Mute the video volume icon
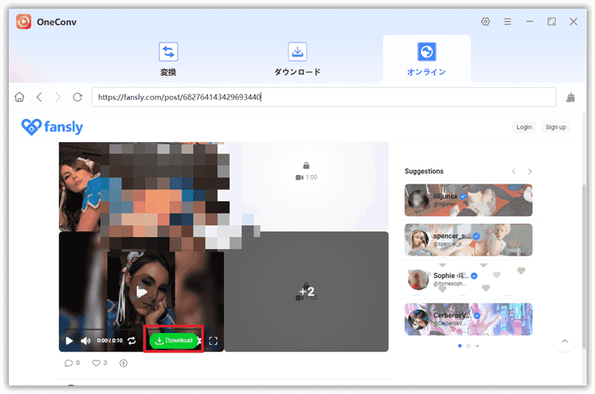Viewport: 595px width, 394px height. tap(86, 340)
